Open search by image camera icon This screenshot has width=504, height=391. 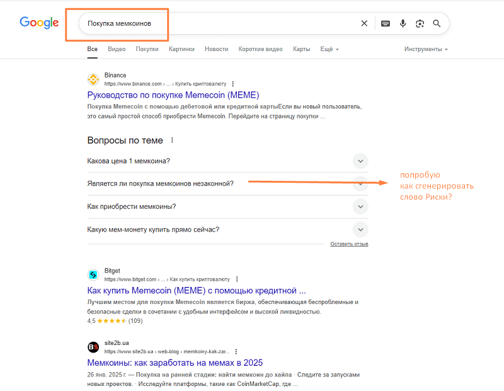pos(420,23)
